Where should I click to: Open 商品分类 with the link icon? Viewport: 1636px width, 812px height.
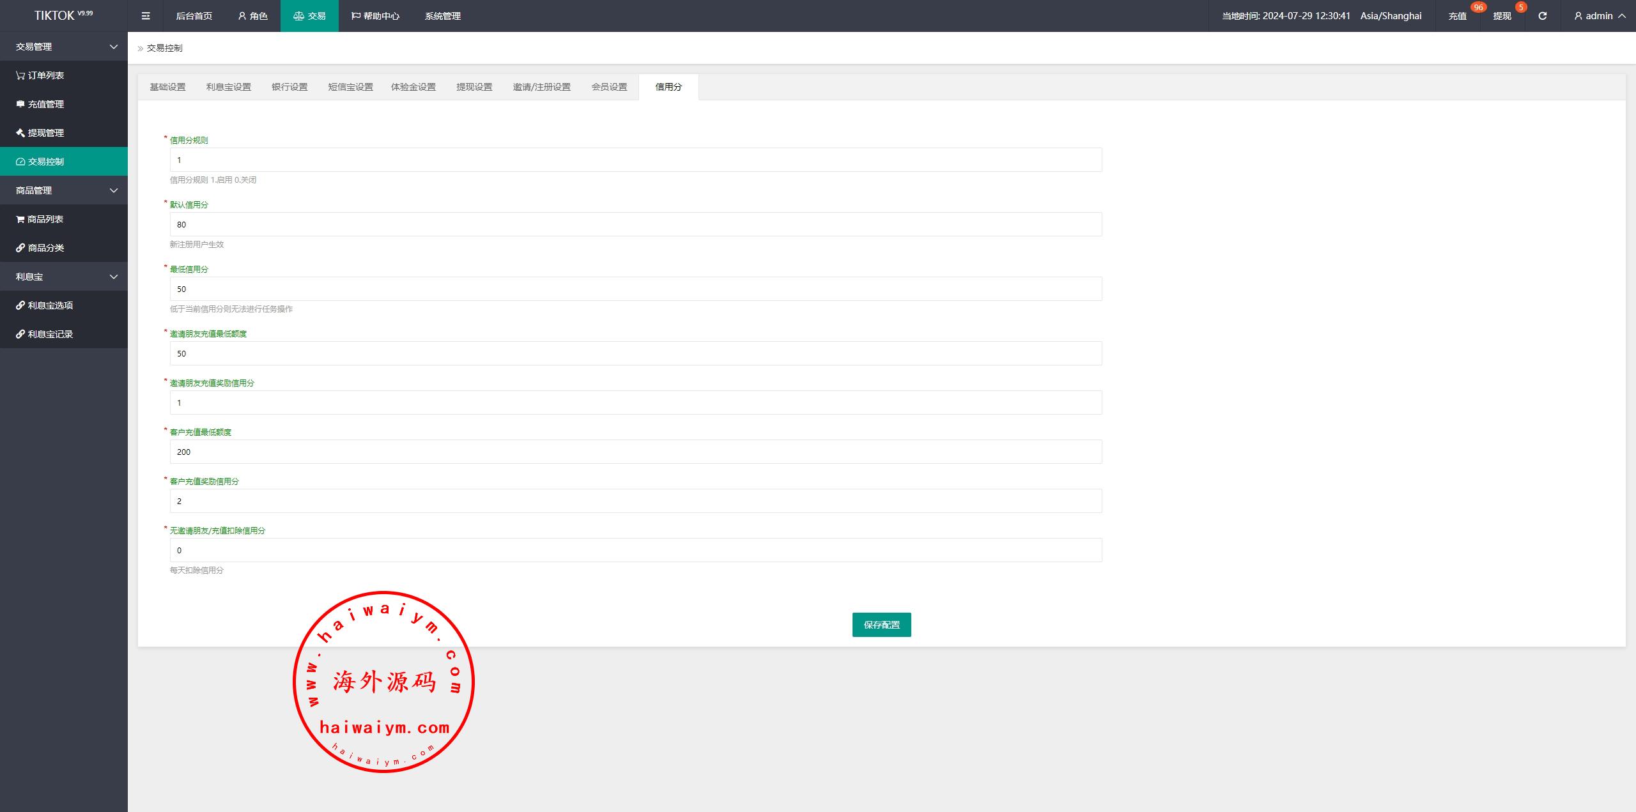click(x=40, y=248)
